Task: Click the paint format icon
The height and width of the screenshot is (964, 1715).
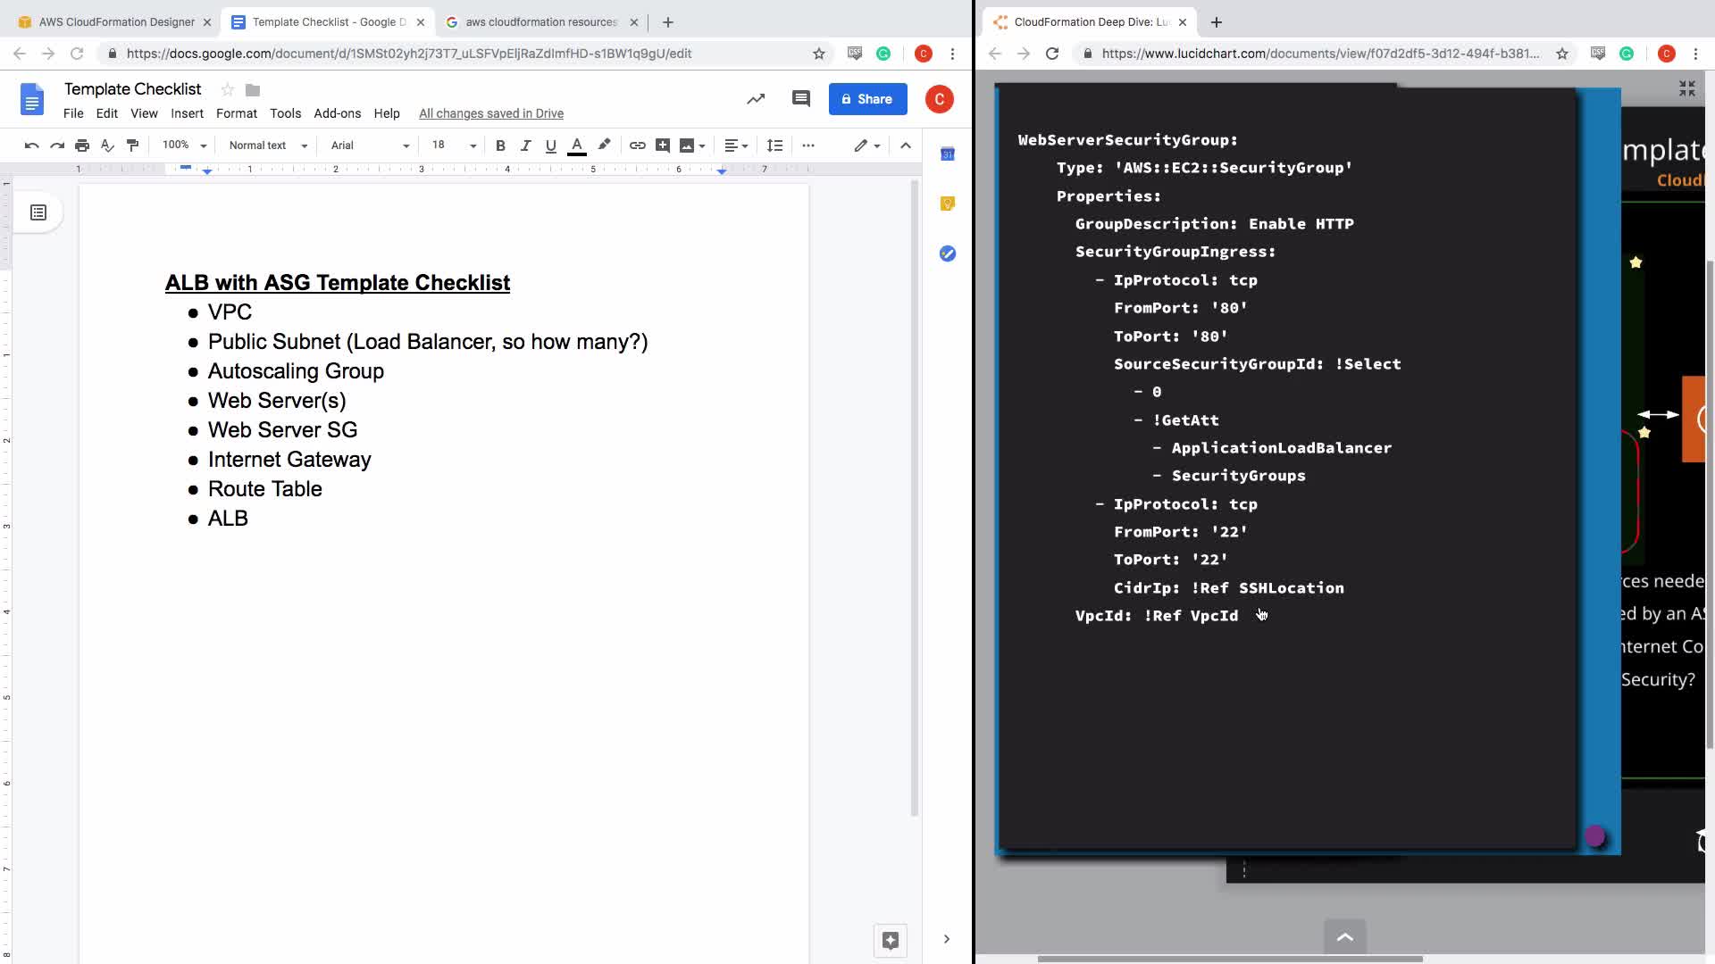Action: coord(133,145)
